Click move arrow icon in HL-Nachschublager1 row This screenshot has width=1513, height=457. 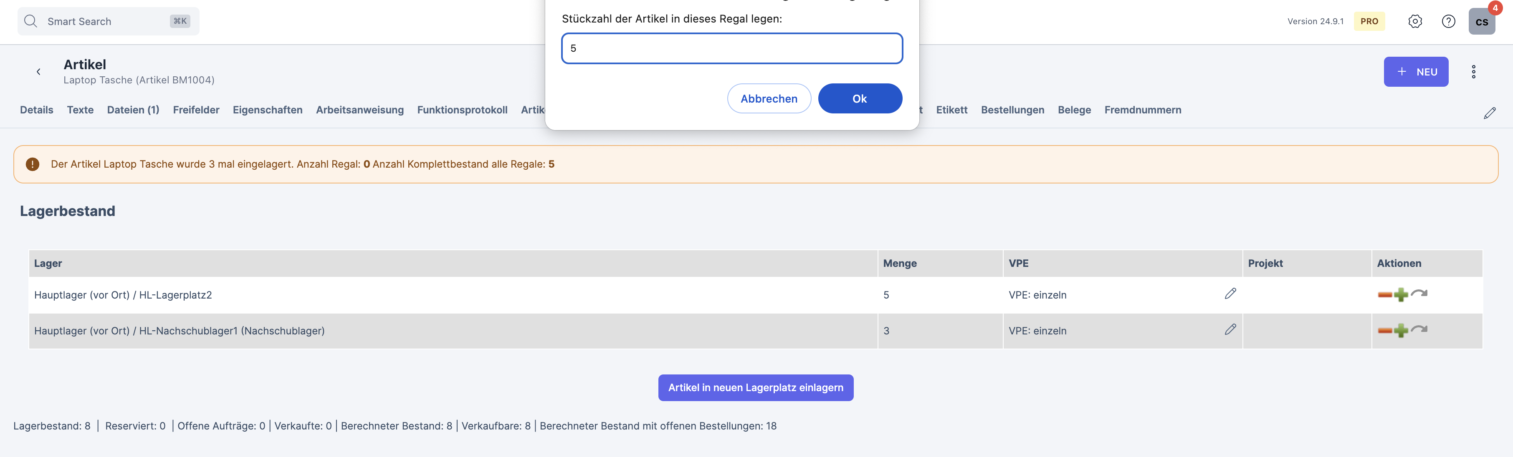pyautogui.click(x=1419, y=329)
